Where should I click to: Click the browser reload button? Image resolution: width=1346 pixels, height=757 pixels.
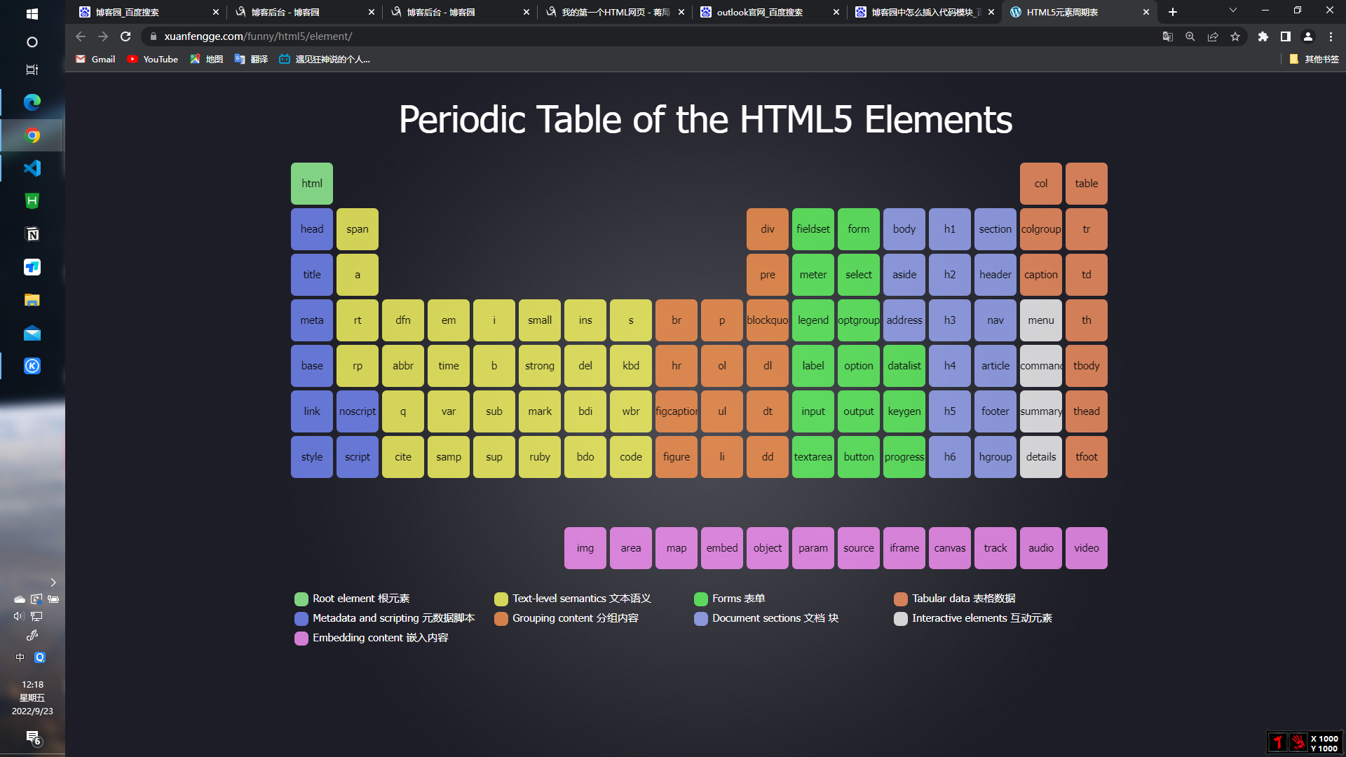pyautogui.click(x=125, y=36)
